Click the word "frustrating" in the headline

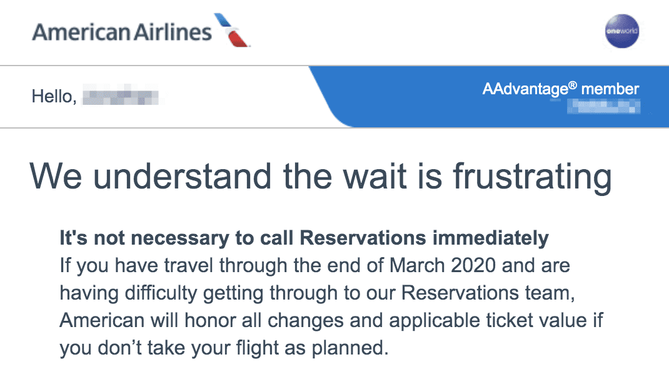coord(532,177)
